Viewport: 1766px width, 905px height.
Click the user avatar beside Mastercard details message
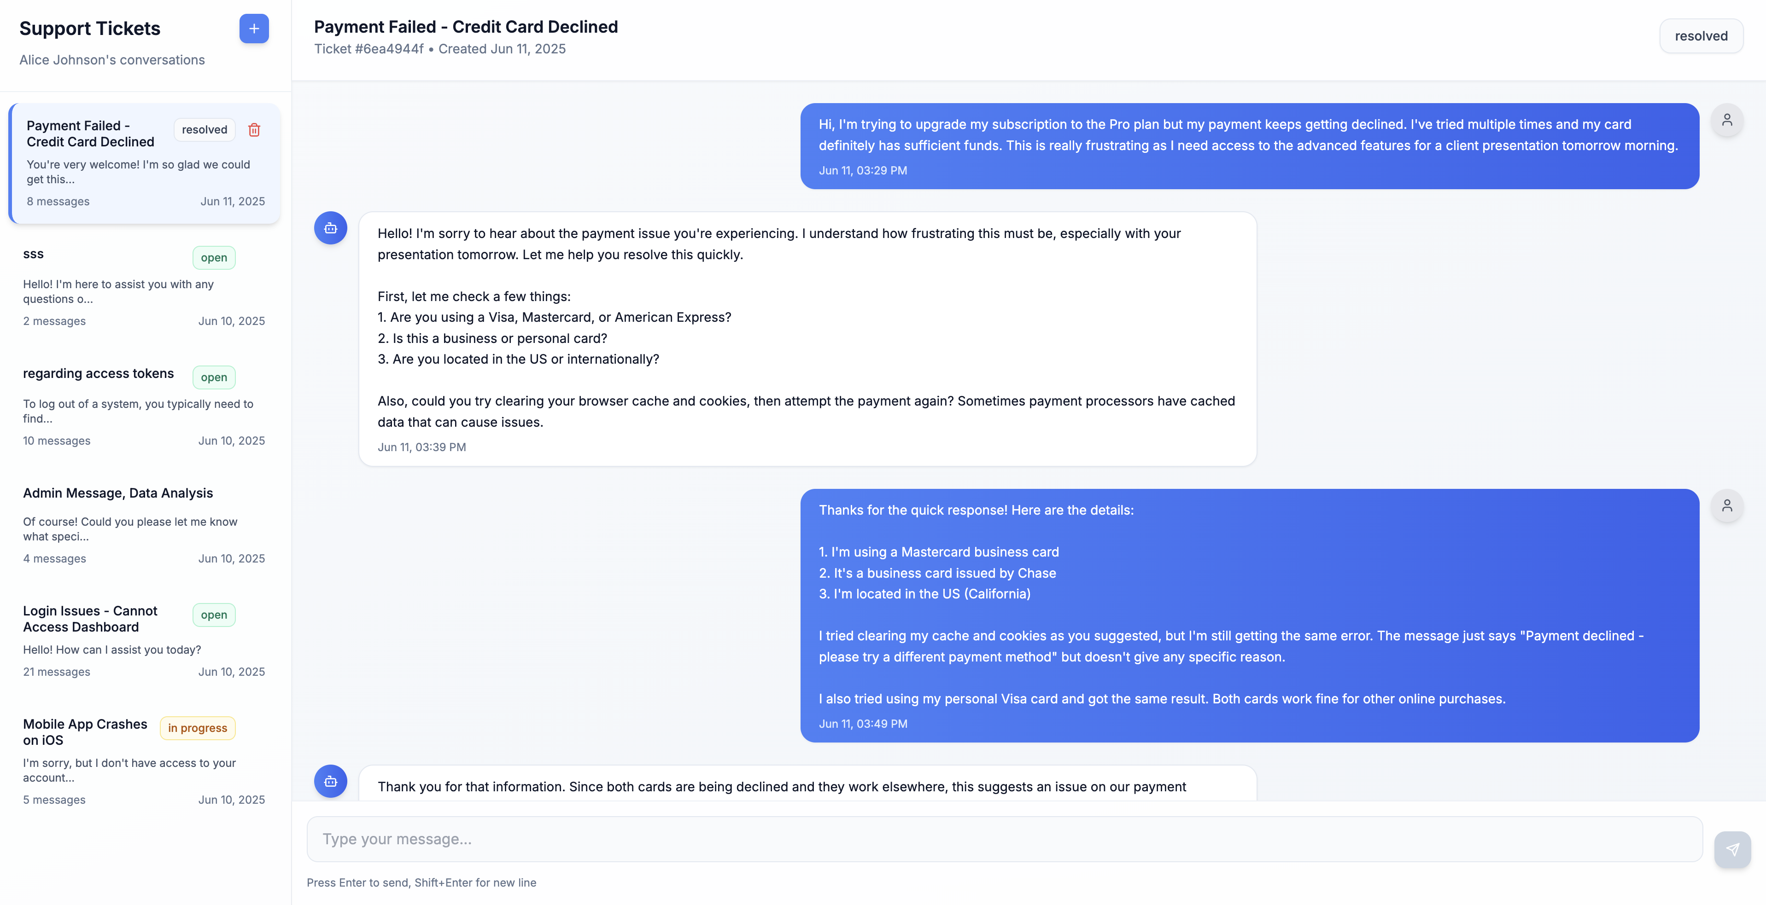pyautogui.click(x=1727, y=505)
